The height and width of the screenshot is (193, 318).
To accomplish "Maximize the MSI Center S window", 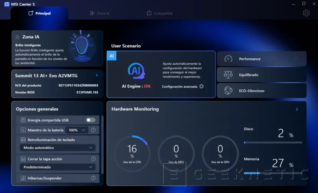I will pos(304,4).
